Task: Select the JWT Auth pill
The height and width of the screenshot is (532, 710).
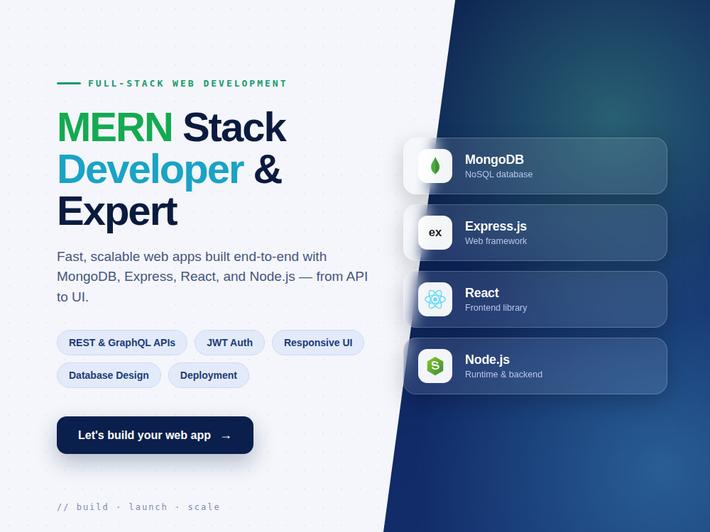Action: [x=229, y=343]
